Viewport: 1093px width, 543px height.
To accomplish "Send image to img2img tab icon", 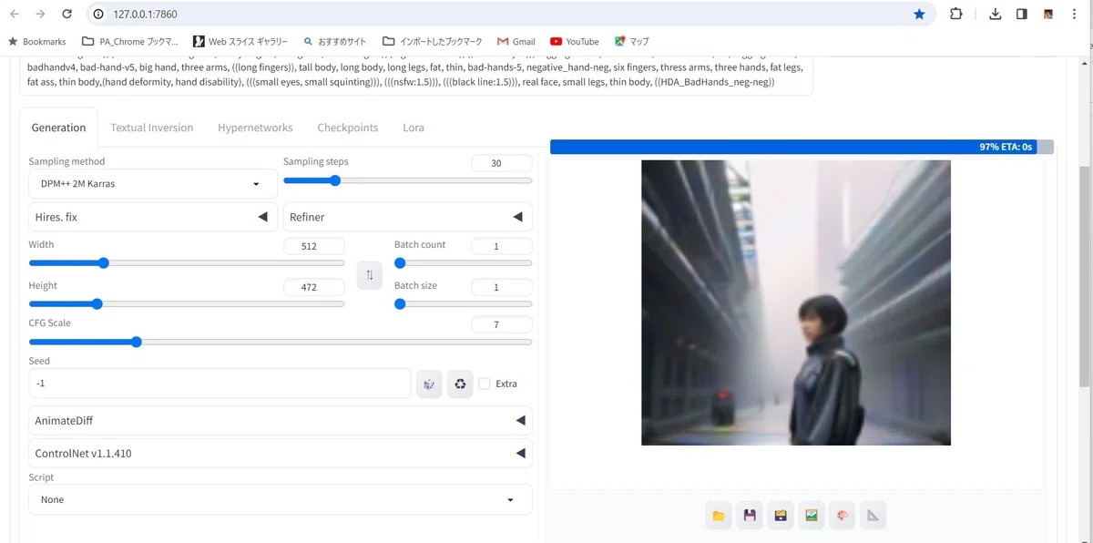I will click(812, 516).
